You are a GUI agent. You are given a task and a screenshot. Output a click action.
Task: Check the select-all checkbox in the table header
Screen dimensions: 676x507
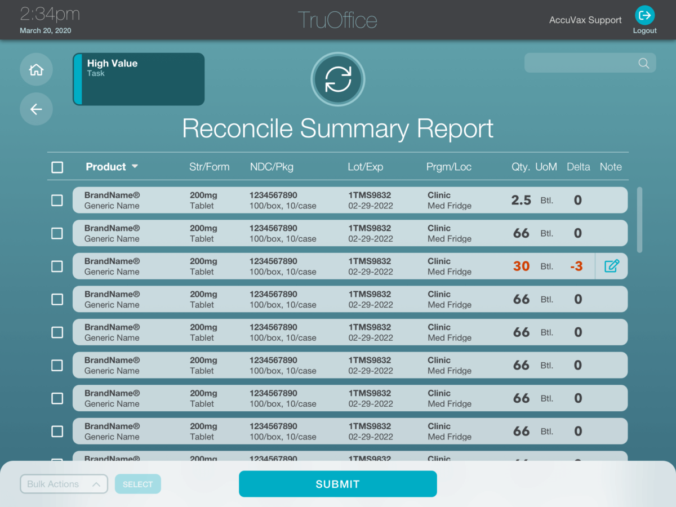point(57,167)
